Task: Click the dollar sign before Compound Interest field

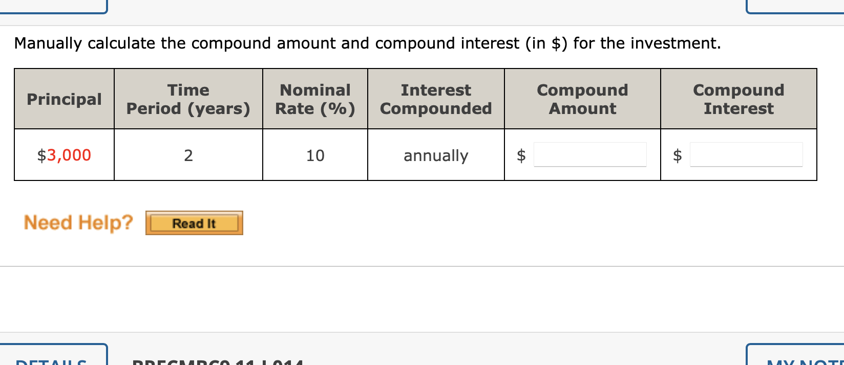Action: click(x=677, y=155)
